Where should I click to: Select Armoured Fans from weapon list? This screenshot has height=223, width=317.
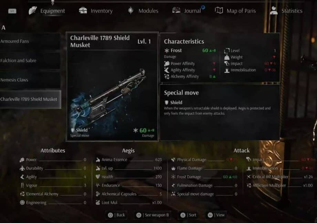tap(30, 41)
